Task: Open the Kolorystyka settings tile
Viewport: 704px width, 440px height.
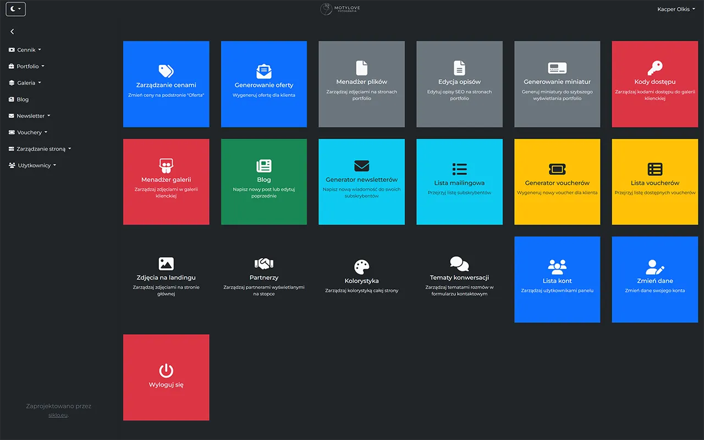Action: [361, 275]
